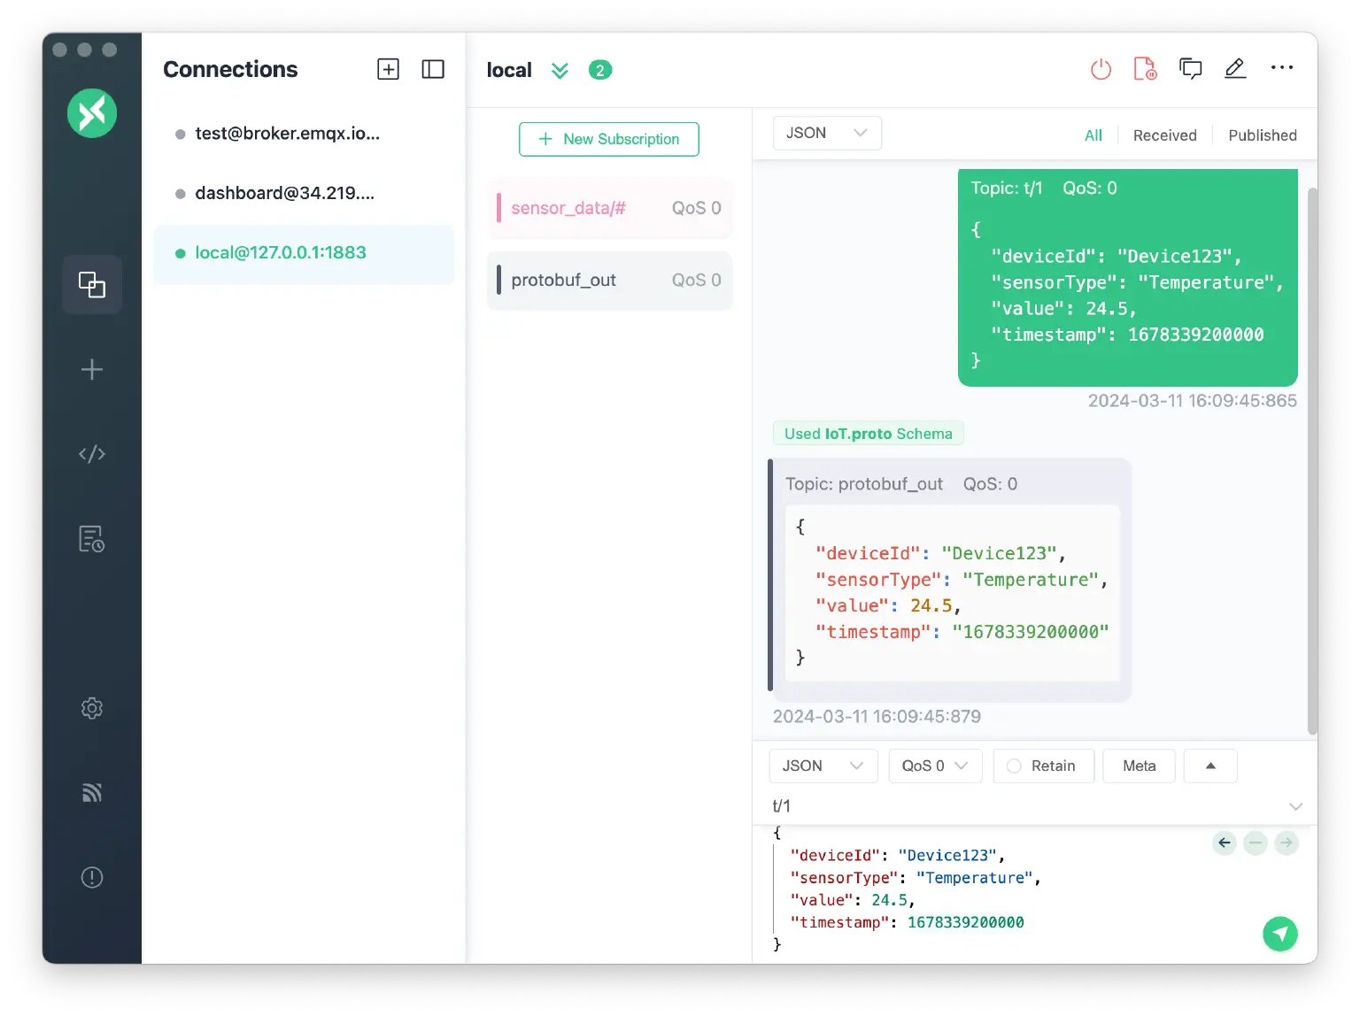Open the log icon in sidebar
1360x1016 pixels.
(x=92, y=539)
